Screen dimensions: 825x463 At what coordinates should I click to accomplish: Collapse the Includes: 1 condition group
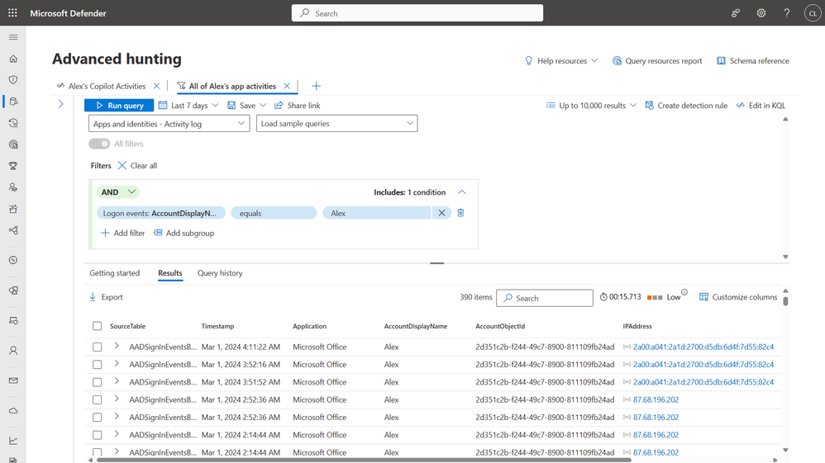461,191
